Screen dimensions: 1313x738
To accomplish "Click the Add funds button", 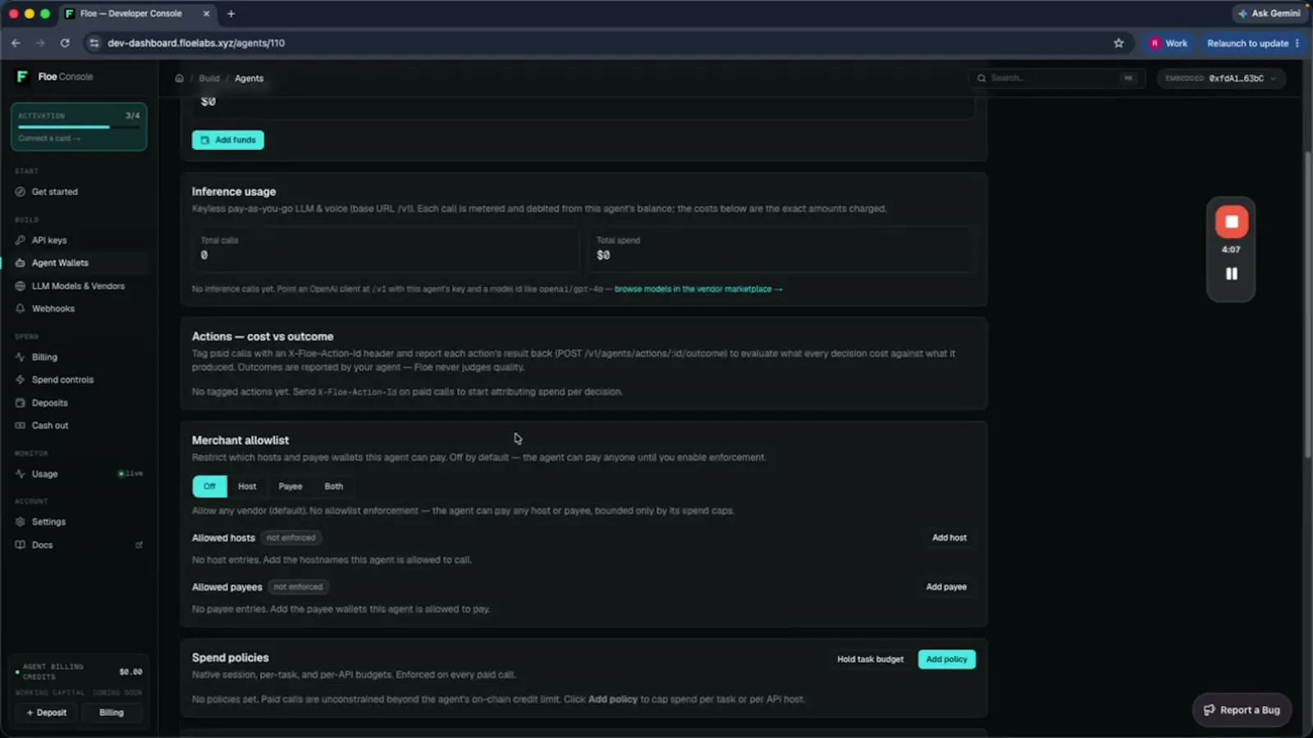I will pos(228,140).
